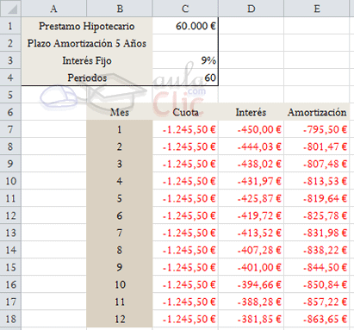Click the 'Mes' column heading cell
Screen dimensions: 354x330
120,112
